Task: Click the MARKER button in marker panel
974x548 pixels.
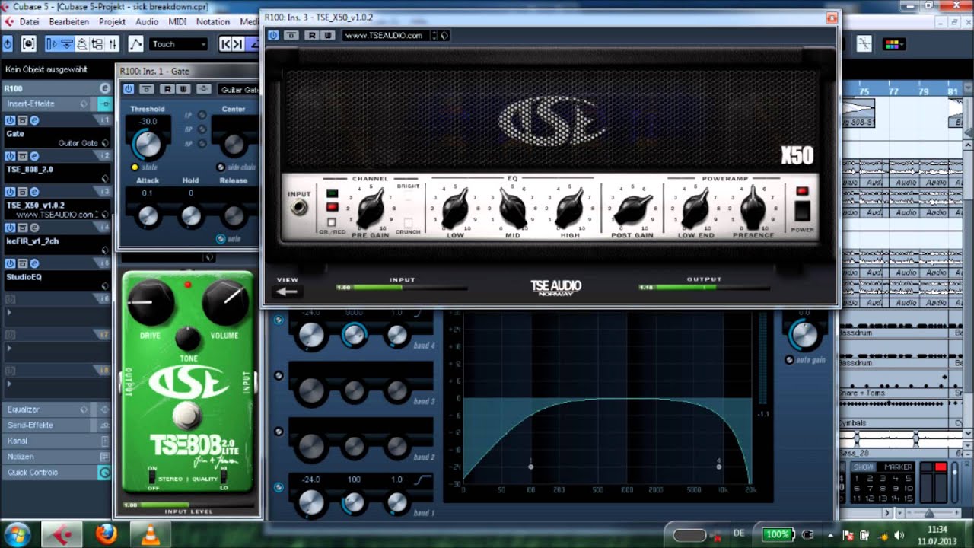Action: 898,467
